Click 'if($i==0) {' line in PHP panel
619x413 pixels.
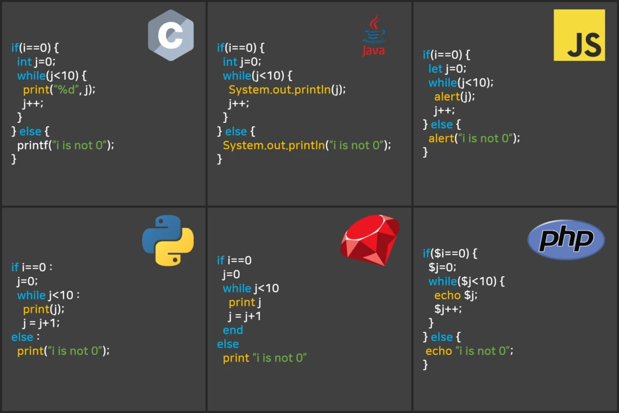coord(450,253)
